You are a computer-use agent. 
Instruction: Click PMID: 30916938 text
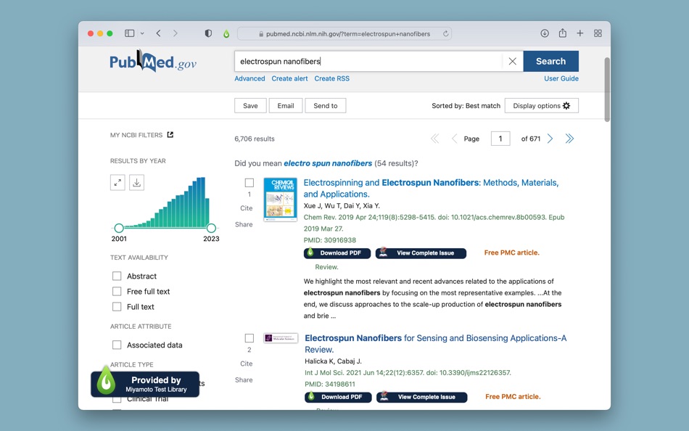coord(329,240)
